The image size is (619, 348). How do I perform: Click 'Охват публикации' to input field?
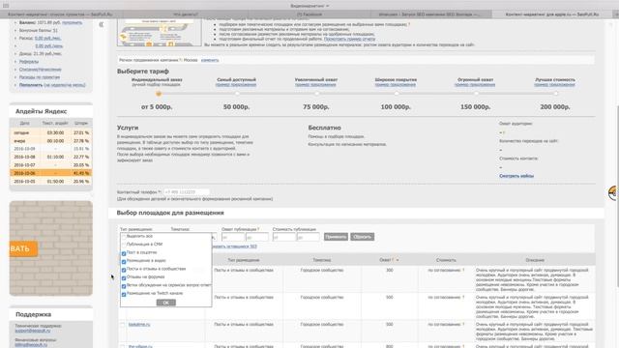click(257, 237)
